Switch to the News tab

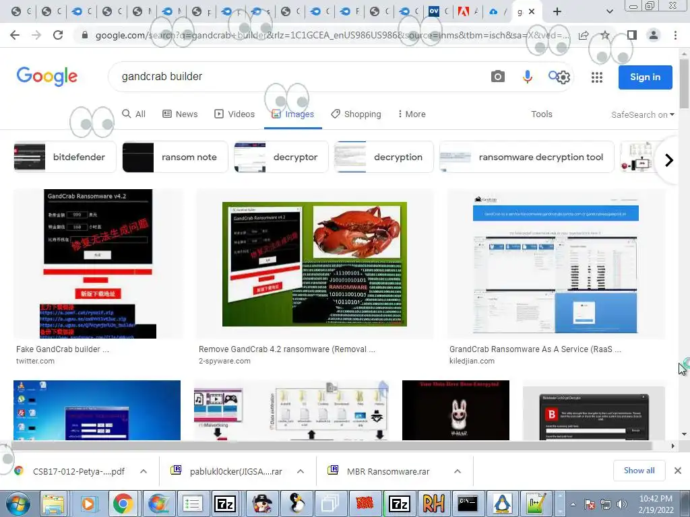coord(180,114)
